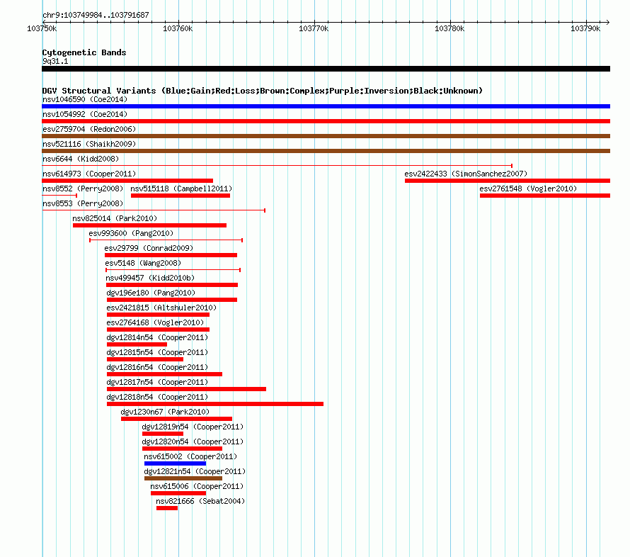The image size is (630, 557).
Task: Open the nsv515118 (Campbell2011) label
Action: 181,189
